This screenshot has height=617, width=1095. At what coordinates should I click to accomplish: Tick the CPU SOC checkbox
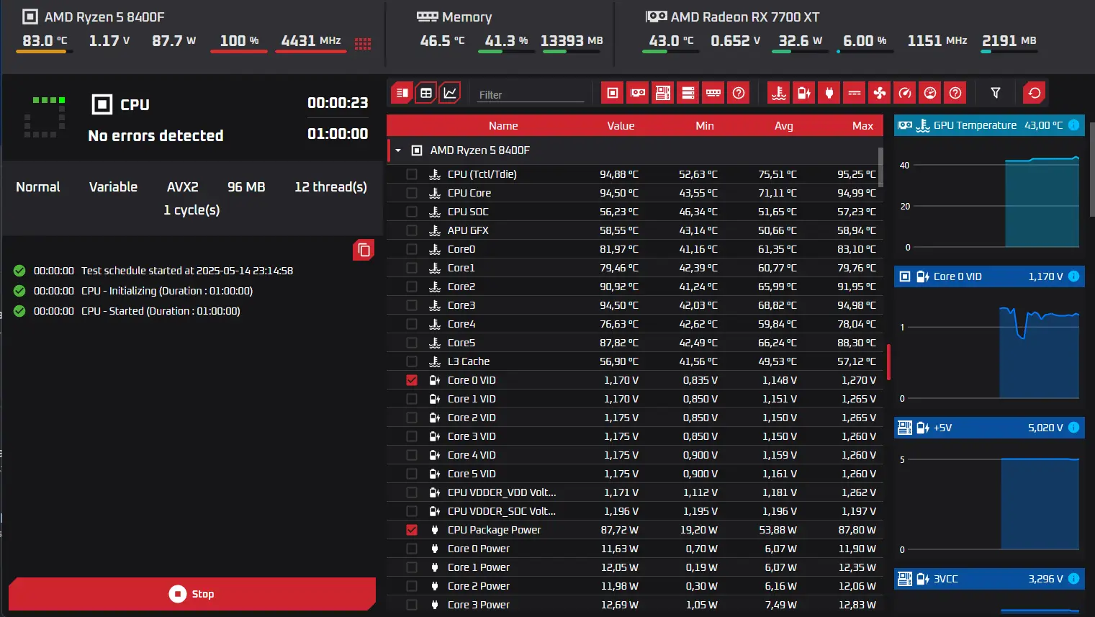pyautogui.click(x=412, y=212)
